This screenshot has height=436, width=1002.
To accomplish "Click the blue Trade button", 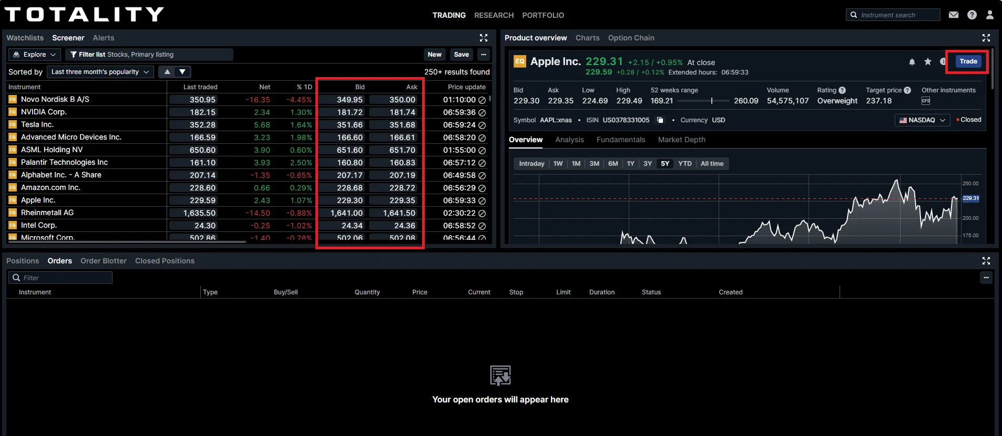I will (968, 61).
